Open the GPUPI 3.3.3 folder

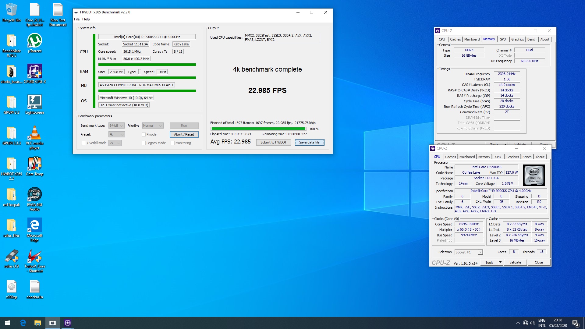pos(12,135)
